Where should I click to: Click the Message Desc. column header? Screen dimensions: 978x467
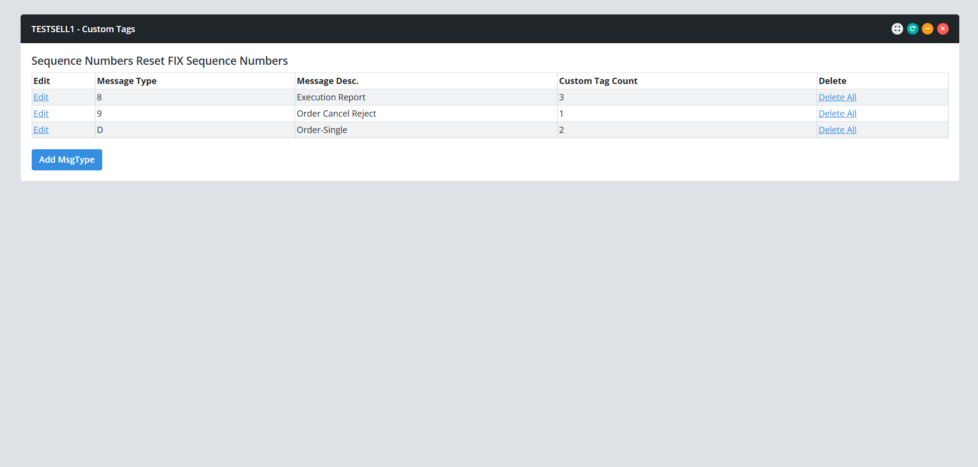click(328, 81)
